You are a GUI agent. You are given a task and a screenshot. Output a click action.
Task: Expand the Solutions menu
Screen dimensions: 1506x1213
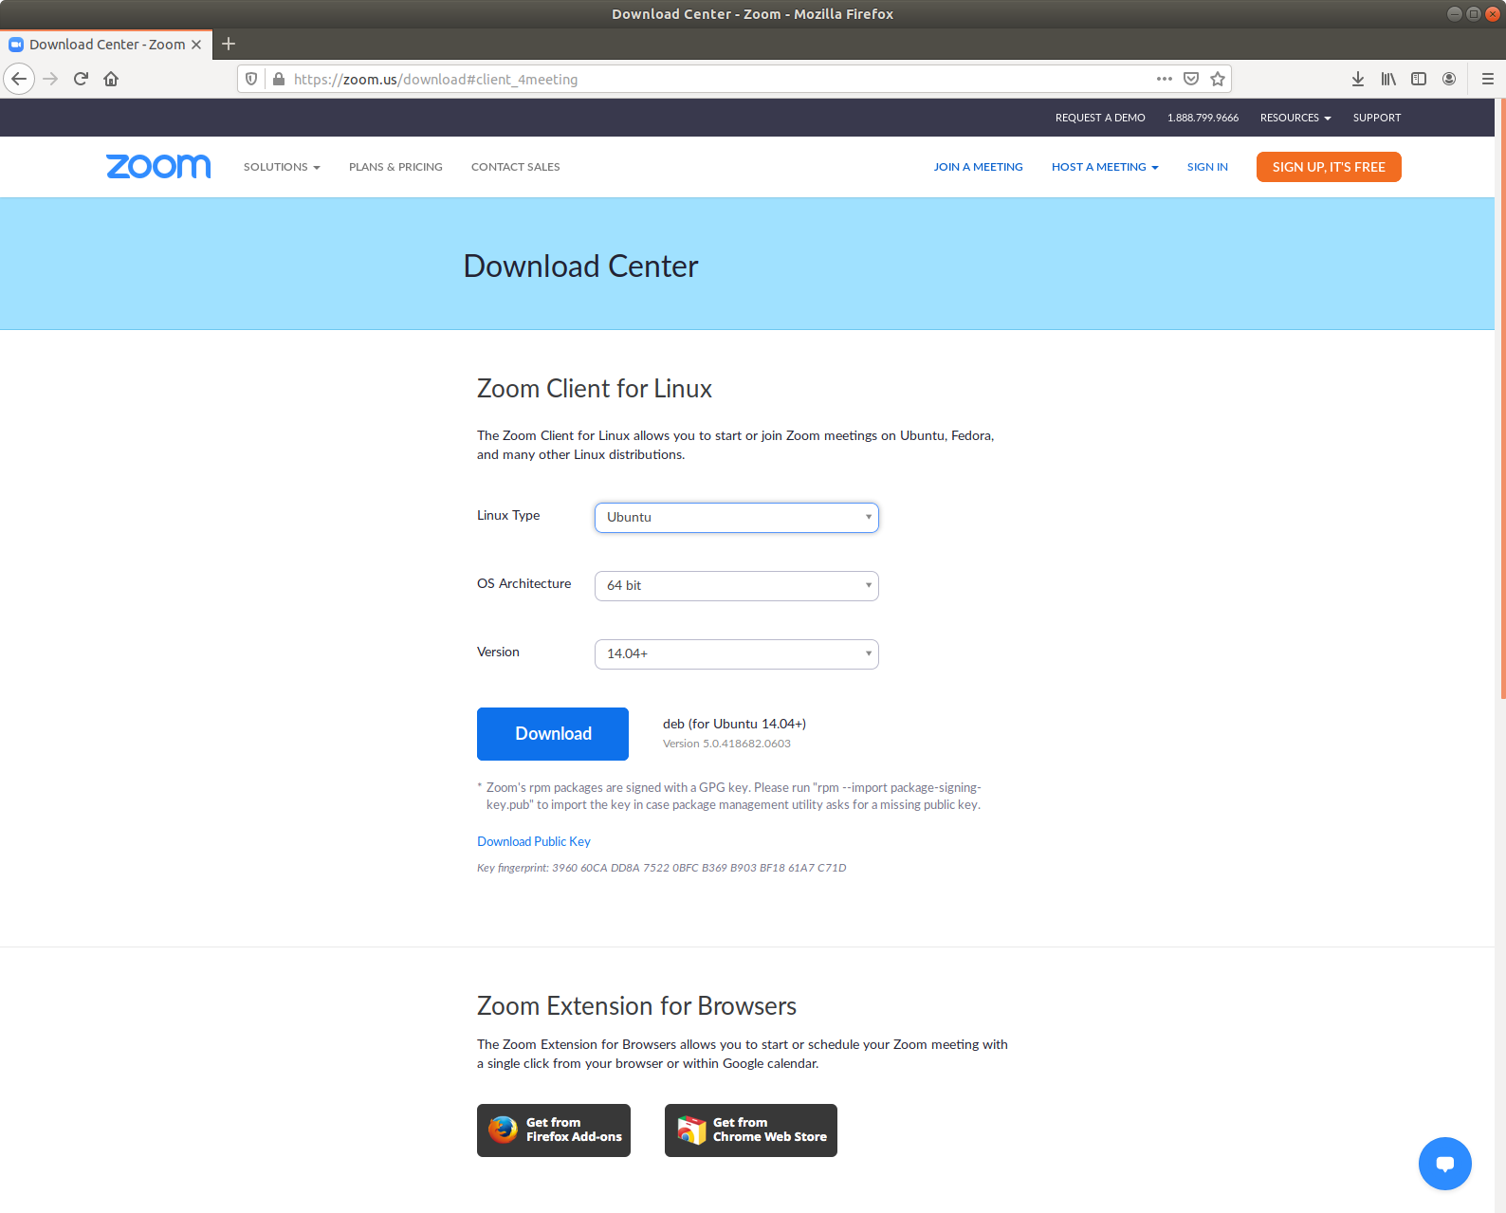(282, 167)
